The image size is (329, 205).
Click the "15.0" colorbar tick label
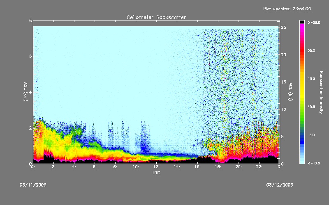pos(312,79)
